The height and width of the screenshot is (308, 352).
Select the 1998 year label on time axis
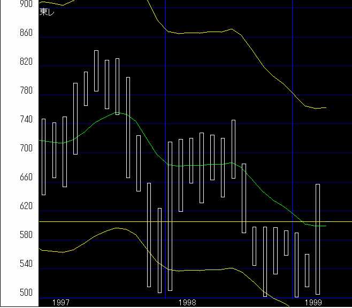tap(187, 303)
